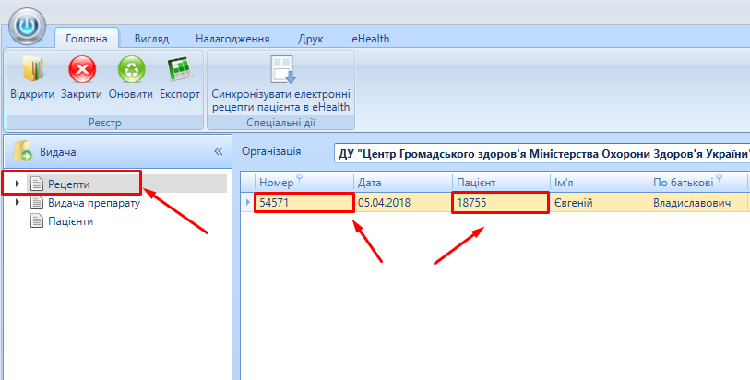This screenshot has height=380, width=750.
Task: Collapse the Видача panel with double chevron
Action: point(218,151)
